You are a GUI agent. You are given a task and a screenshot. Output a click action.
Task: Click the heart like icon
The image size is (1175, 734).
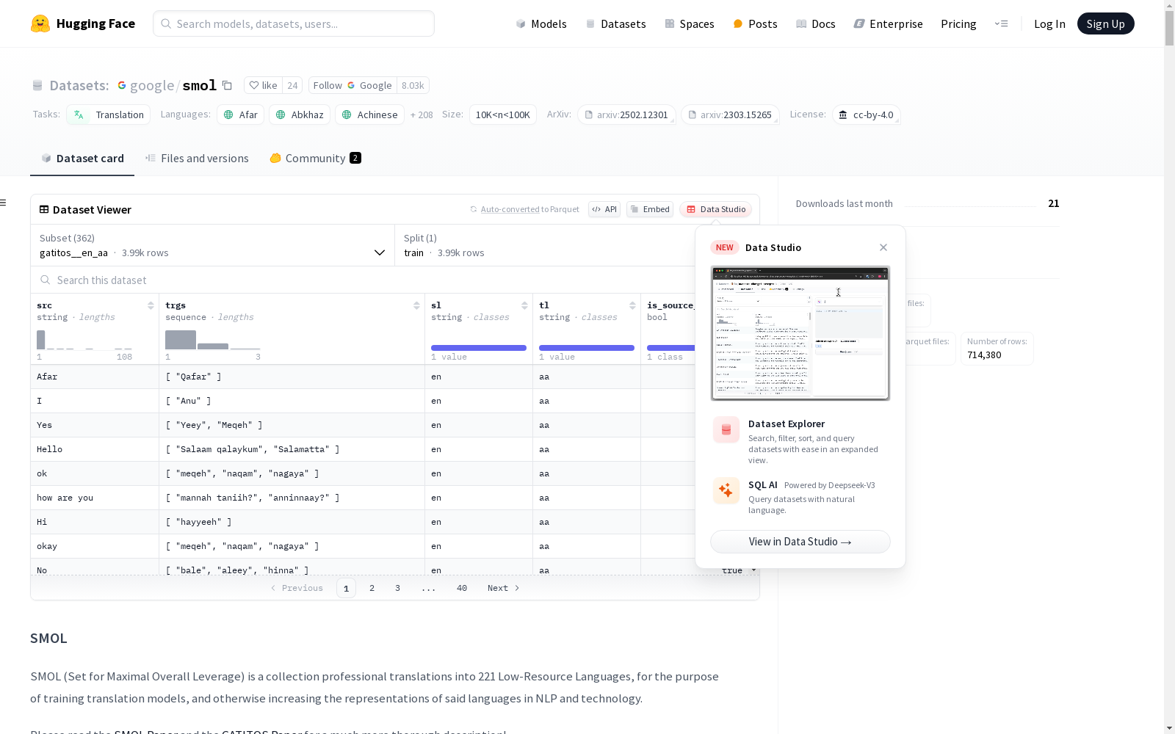pyautogui.click(x=254, y=85)
